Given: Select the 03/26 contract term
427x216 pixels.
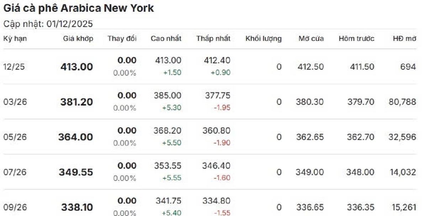Looking at the screenshot, I should point(15,102).
